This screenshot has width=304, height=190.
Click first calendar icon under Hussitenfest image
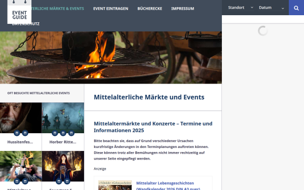pyautogui.click(x=17, y=133)
